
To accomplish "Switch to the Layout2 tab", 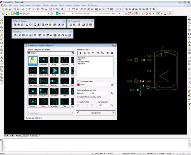I will (35, 136).
